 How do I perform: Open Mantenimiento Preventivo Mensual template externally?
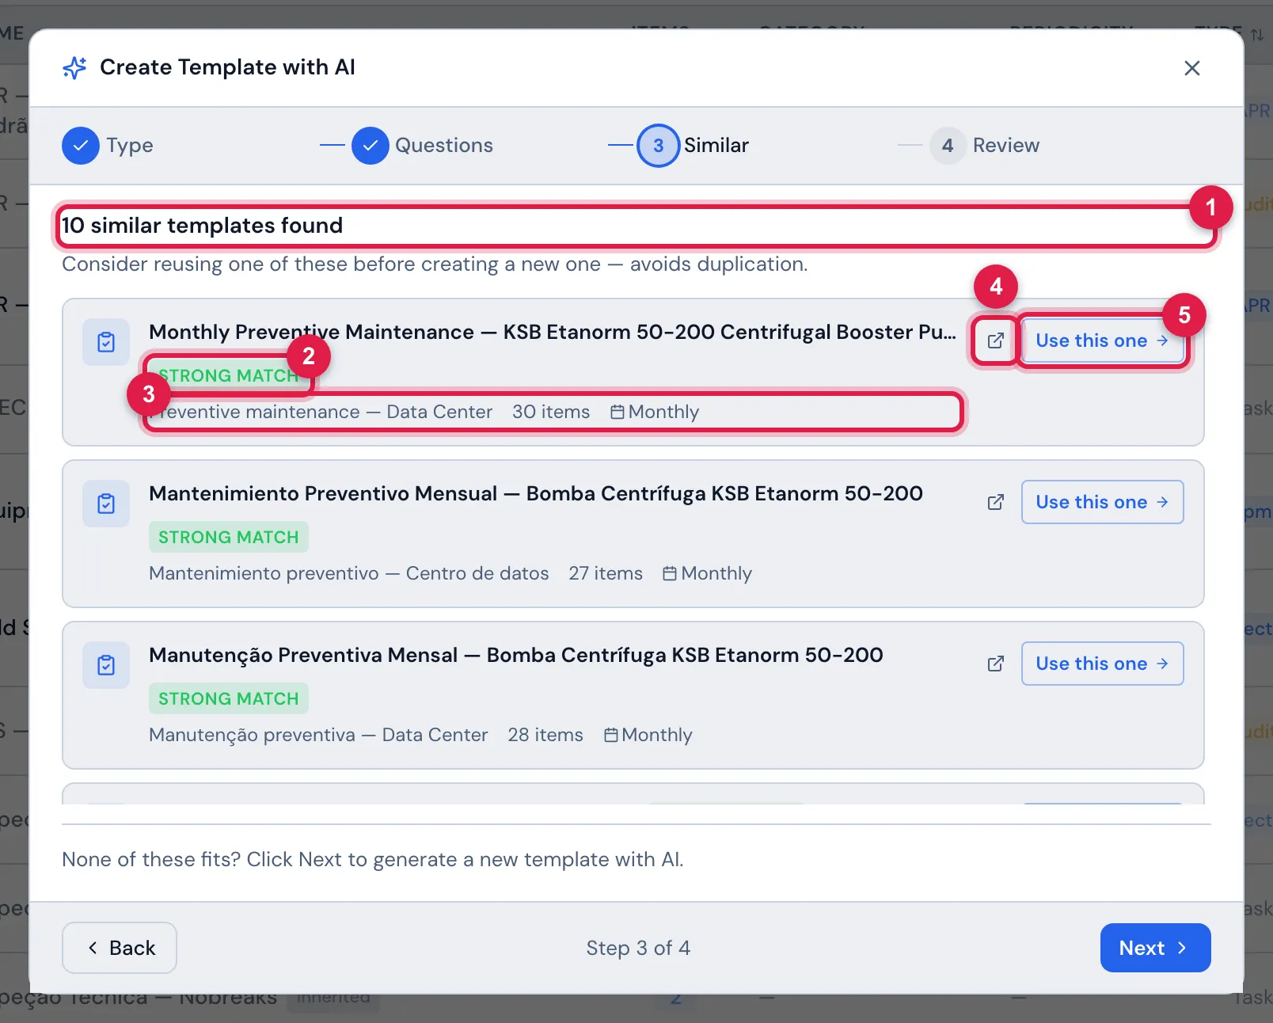click(995, 502)
